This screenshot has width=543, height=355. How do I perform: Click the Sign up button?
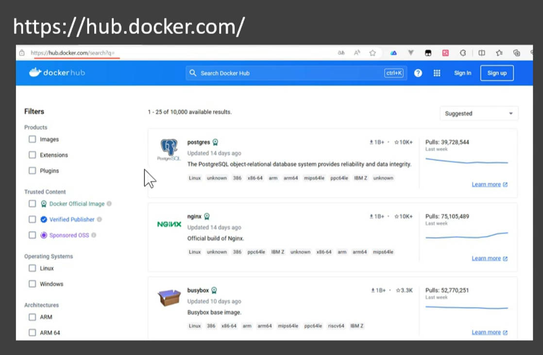496,73
